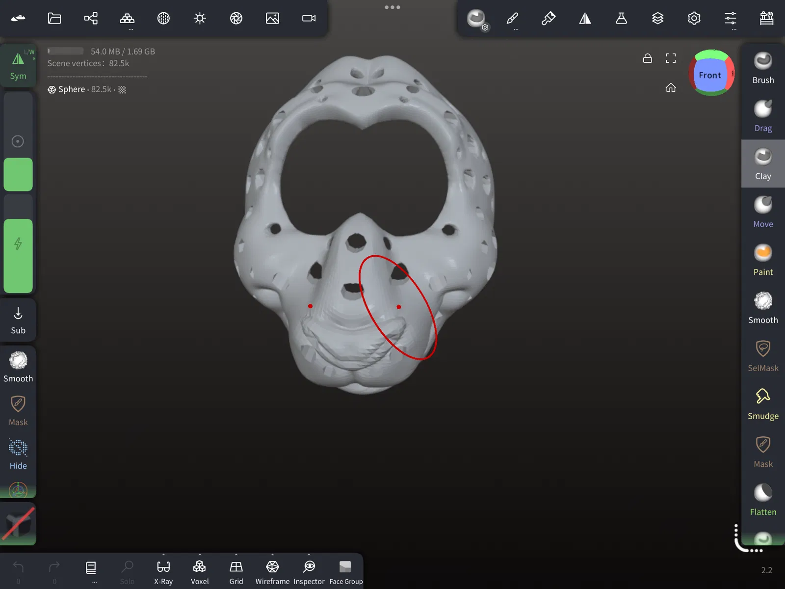
Task: Select the Clay sculpting tool
Action: (763, 164)
